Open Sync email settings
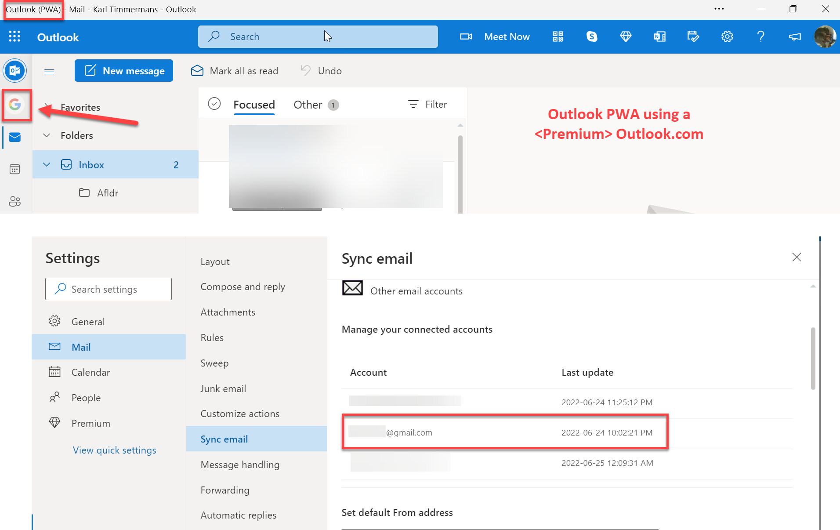Screen dimensions: 840x530 click(257, 439)
